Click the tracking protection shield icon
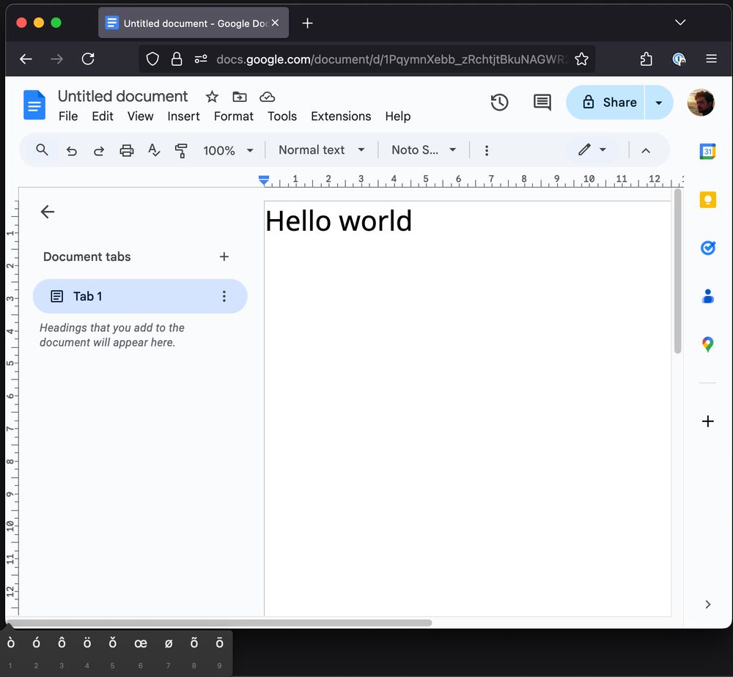 coord(152,59)
